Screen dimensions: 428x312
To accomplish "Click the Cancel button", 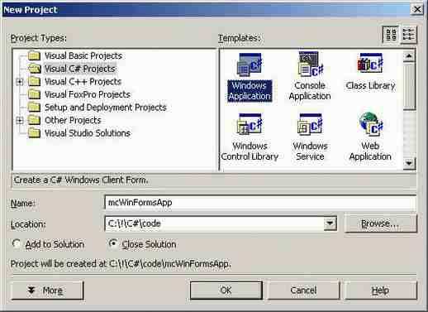I will (x=303, y=290).
